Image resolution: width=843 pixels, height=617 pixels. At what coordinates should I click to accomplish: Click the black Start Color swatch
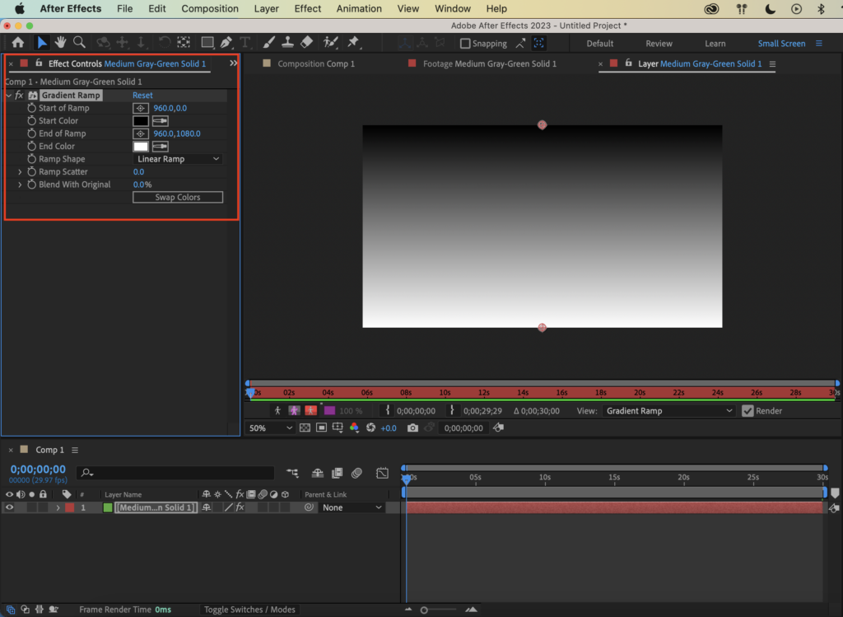(x=141, y=121)
